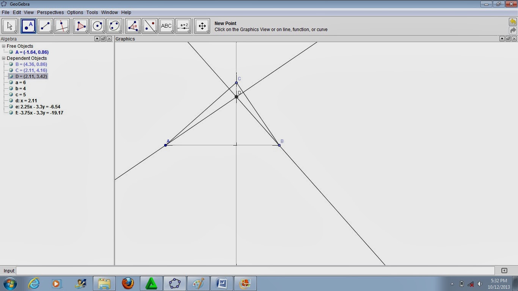This screenshot has height=291, width=518.
Task: Toggle visibility of segment a = 6
Action: [11, 82]
